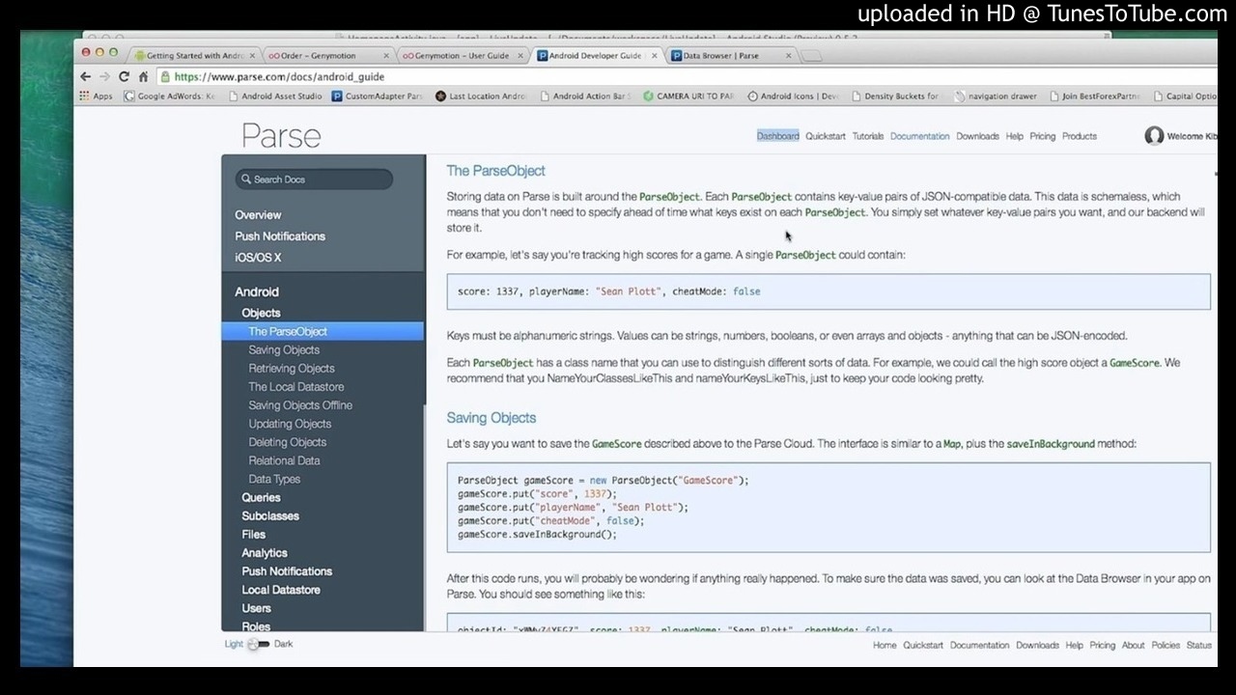Viewport: 1236px width, 695px height.
Task: Click the green padlock in address bar
Action: [x=166, y=76]
